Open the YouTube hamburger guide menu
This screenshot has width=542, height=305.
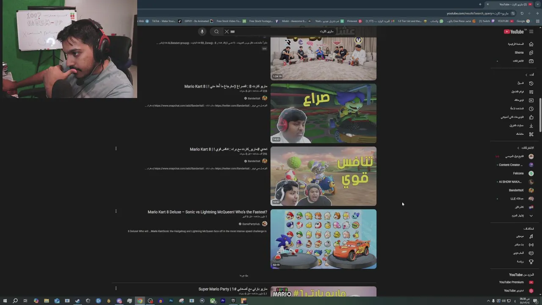(531, 32)
